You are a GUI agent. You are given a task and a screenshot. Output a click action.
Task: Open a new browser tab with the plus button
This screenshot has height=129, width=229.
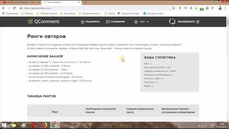[x=85, y=2]
